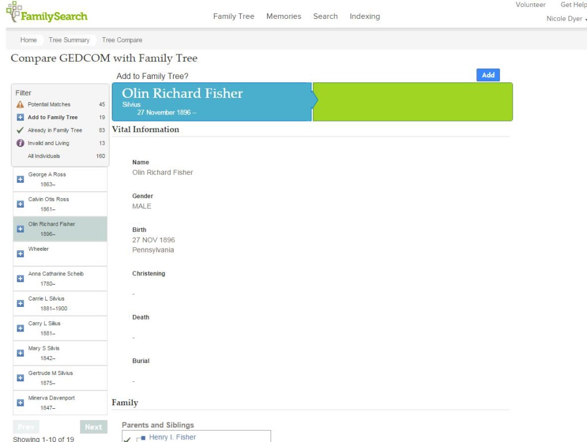Open the Memories menu
Image resolution: width=587 pixels, height=442 pixels.
(284, 17)
